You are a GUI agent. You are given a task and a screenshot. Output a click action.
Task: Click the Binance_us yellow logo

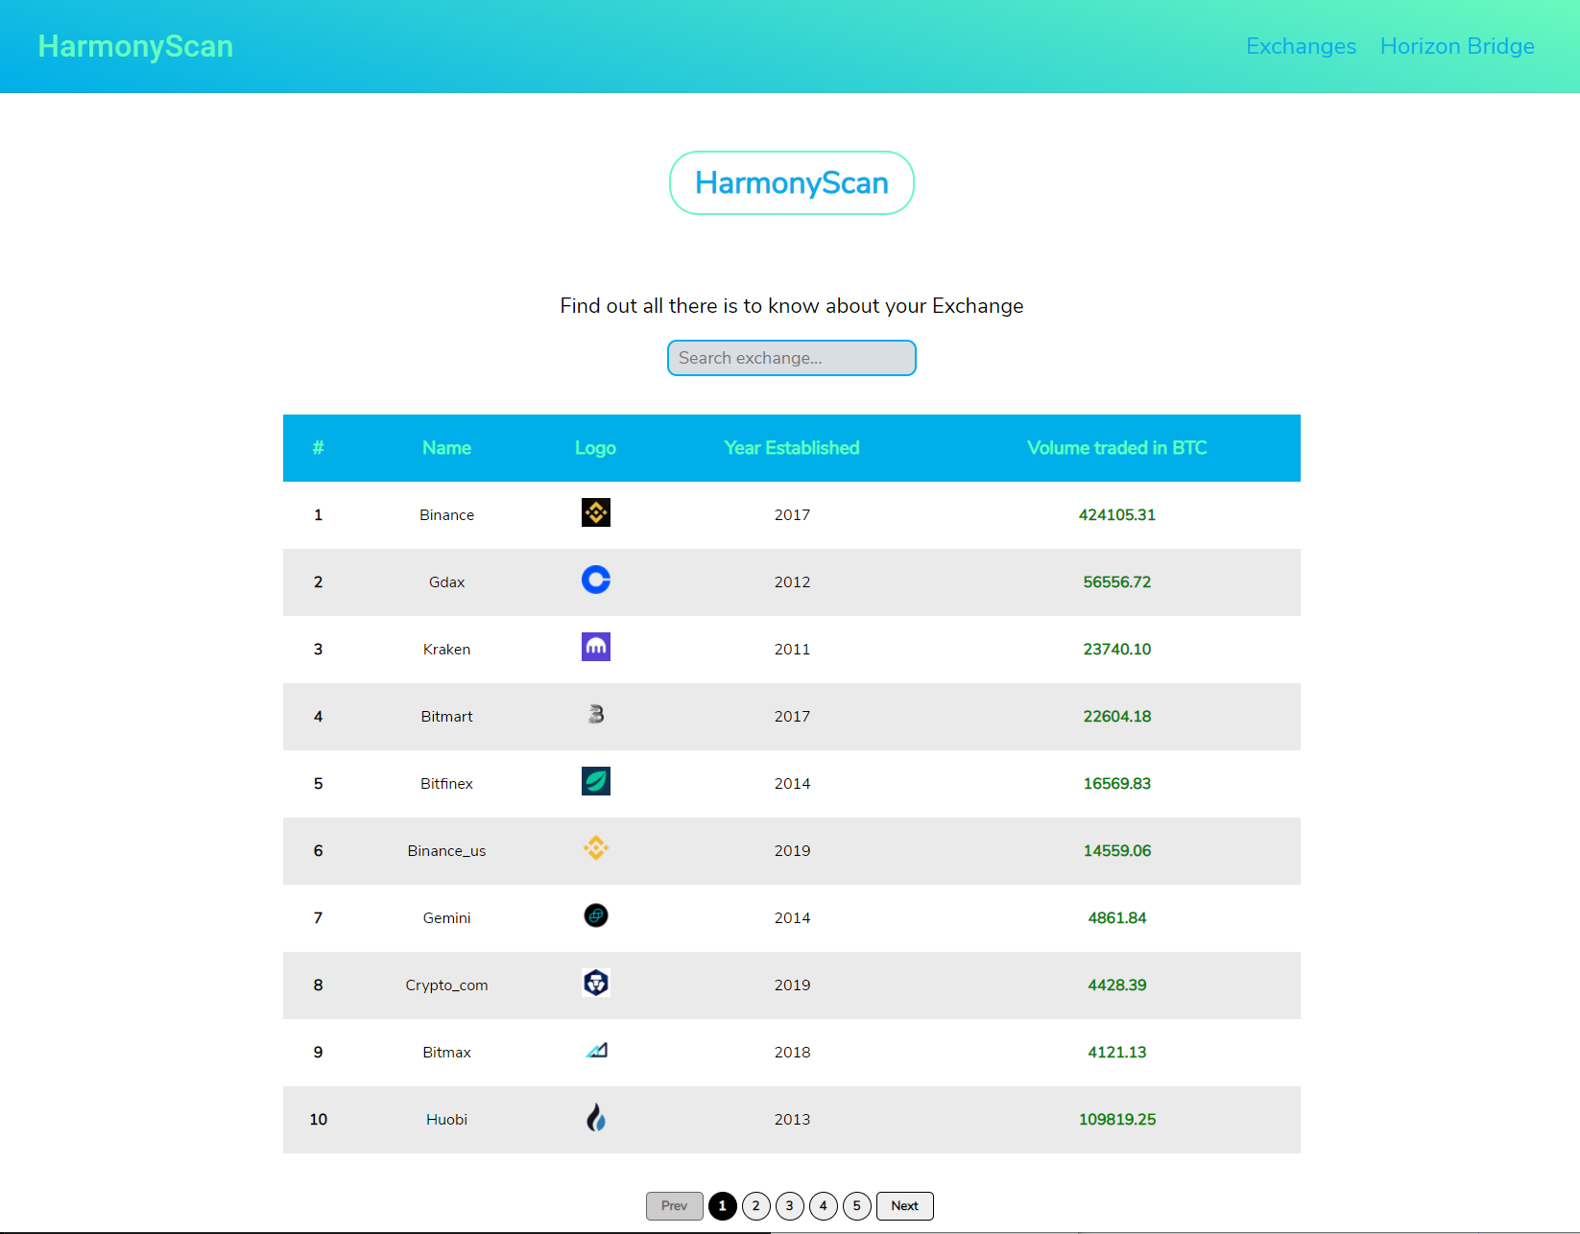pos(596,848)
